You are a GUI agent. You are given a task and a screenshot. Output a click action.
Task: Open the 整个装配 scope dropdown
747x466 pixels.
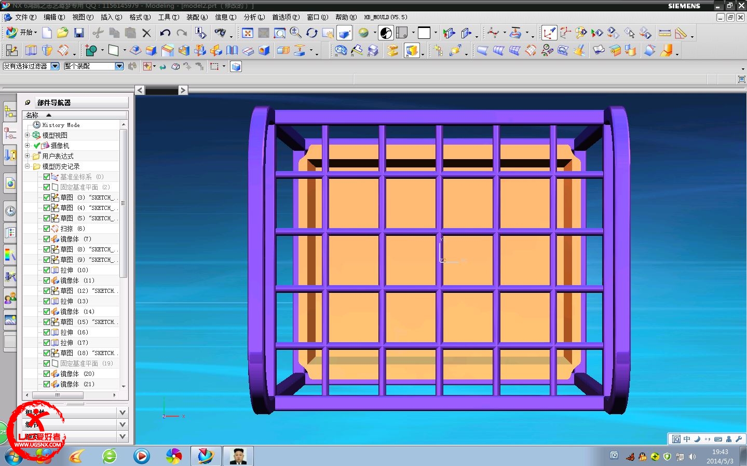(119, 66)
